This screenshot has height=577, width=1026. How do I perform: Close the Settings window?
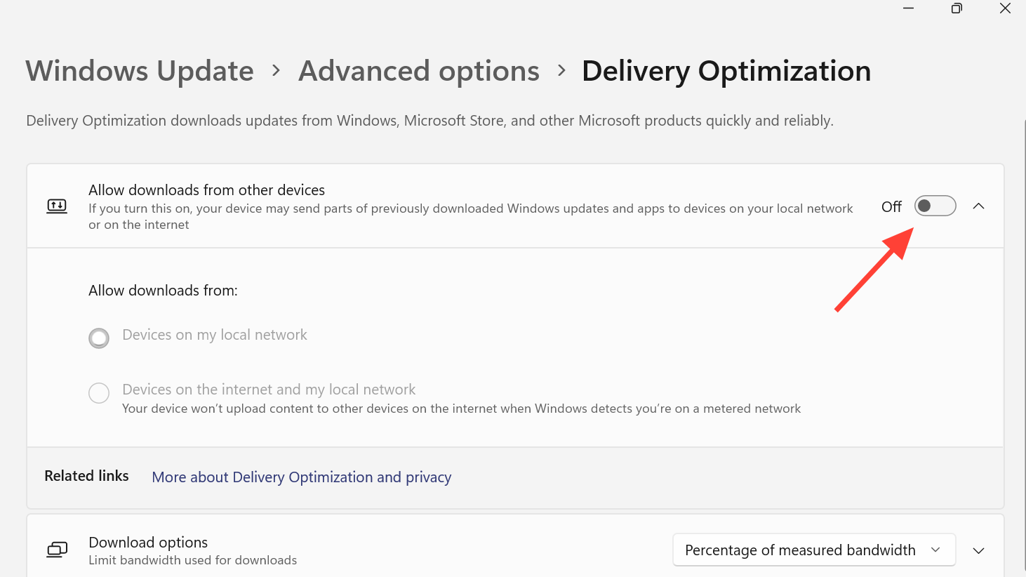point(1005,8)
